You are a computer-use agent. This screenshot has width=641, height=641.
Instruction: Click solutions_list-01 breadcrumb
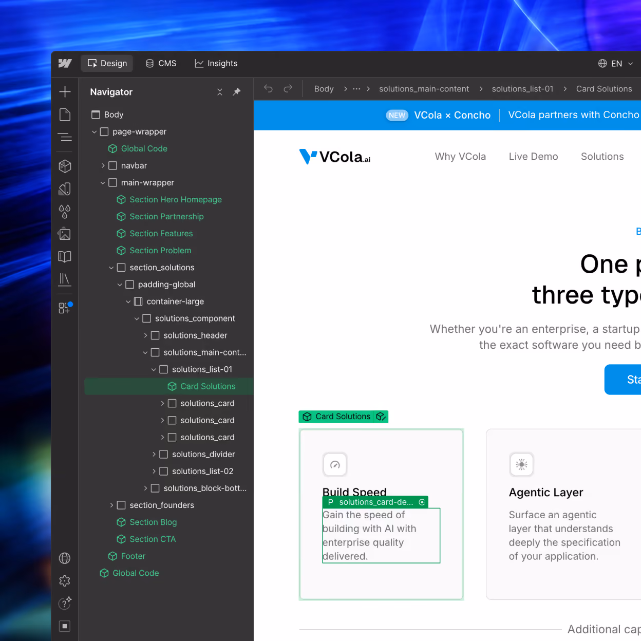(522, 89)
